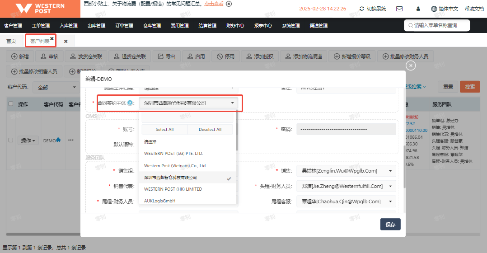The width and height of the screenshot is (487, 253).
Task: Choose WESTERN POST (HK) LIMITED
Action: coord(187,189)
